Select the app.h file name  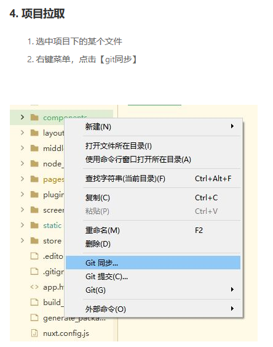[53, 287]
